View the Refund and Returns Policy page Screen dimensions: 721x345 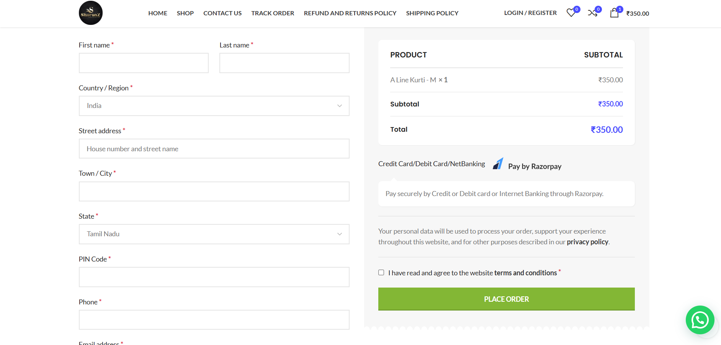click(x=350, y=13)
